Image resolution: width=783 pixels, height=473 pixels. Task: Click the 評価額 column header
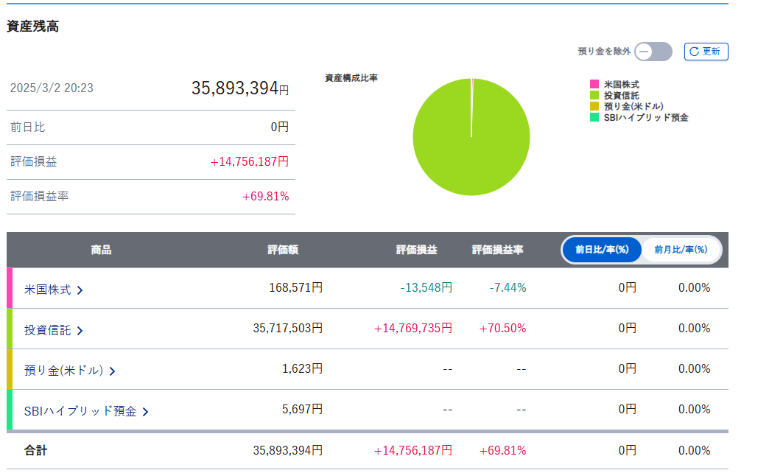point(283,250)
